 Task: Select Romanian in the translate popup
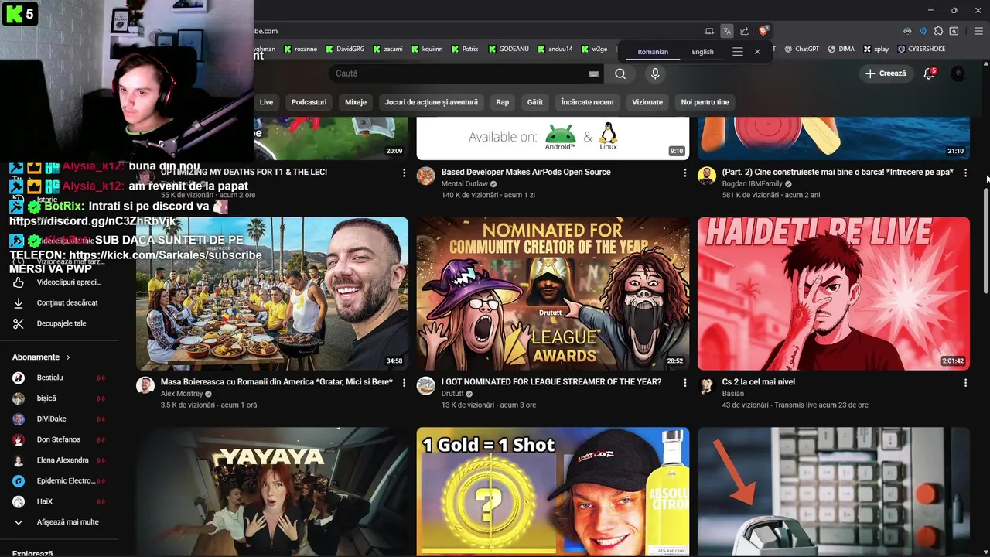pyautogui.click(x=653, y=52)
